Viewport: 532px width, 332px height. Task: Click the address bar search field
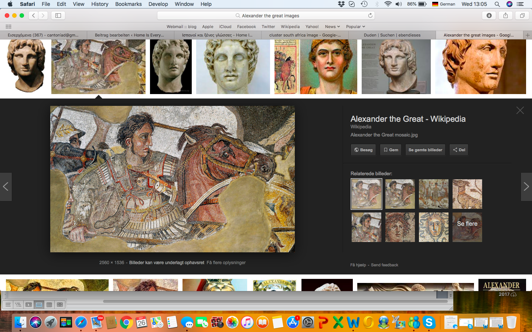pos(266,15)
